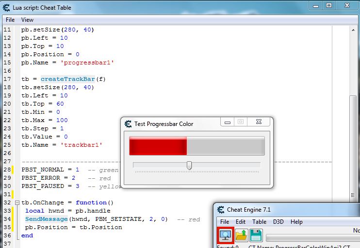Click the open folder icon in Cheat Engine

[242, 235]
